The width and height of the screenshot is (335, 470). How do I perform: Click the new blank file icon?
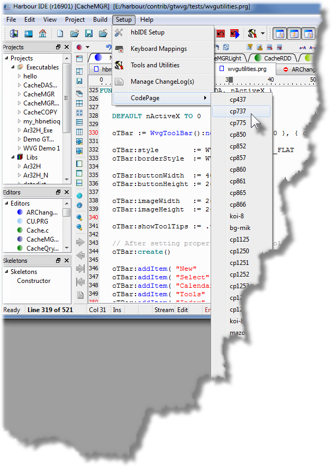(60, 33)
